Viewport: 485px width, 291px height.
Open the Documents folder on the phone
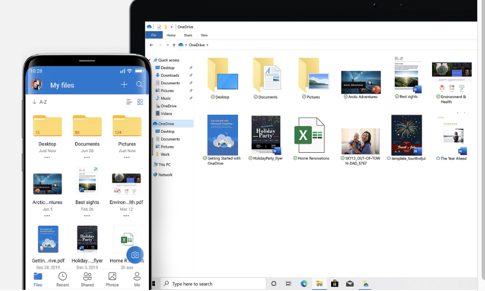coord(87,125)
